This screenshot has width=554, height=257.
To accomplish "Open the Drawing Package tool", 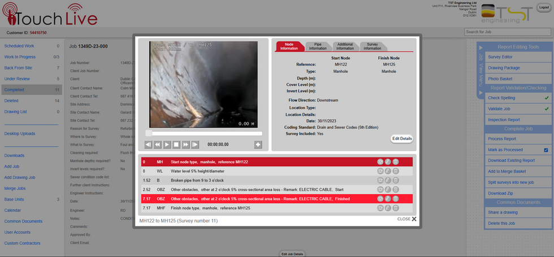I will (x=517, y=68).
